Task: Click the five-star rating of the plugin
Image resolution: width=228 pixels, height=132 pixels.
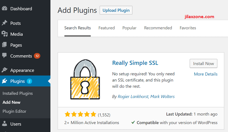Action: pyautogui.click(x=80, y=114)
